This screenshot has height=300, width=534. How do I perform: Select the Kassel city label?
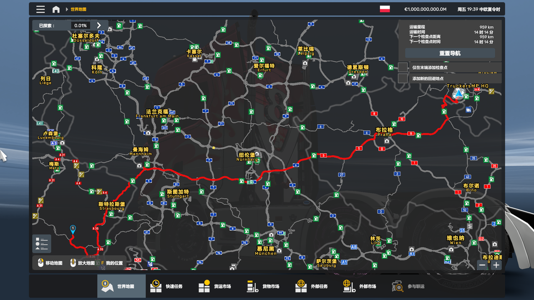[194, 53]
